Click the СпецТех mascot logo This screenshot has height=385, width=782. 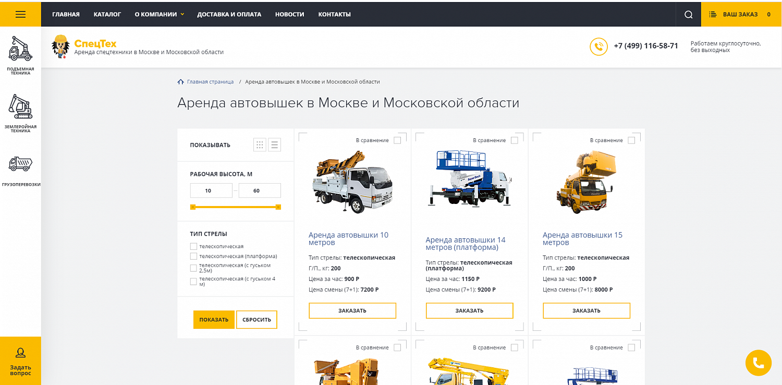(x=60, y=46)
